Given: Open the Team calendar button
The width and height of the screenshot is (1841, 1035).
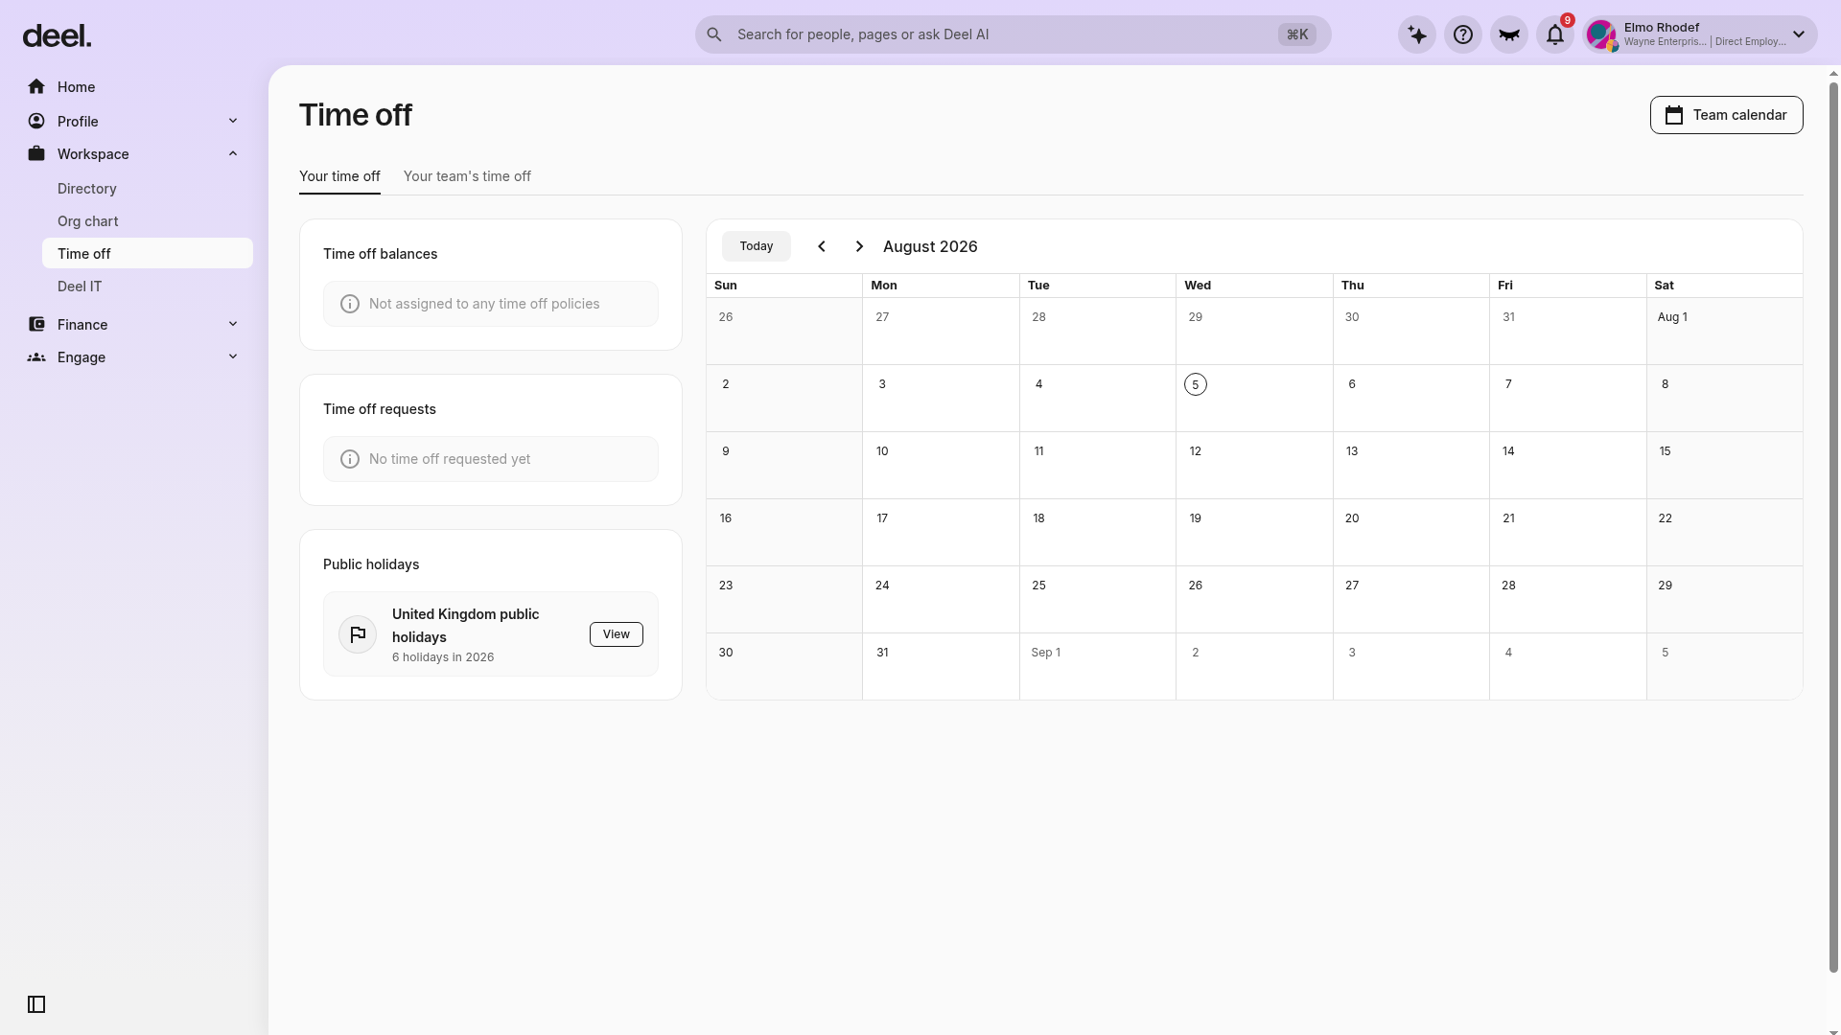Looking at the screenshot, I should (1726, 115).
